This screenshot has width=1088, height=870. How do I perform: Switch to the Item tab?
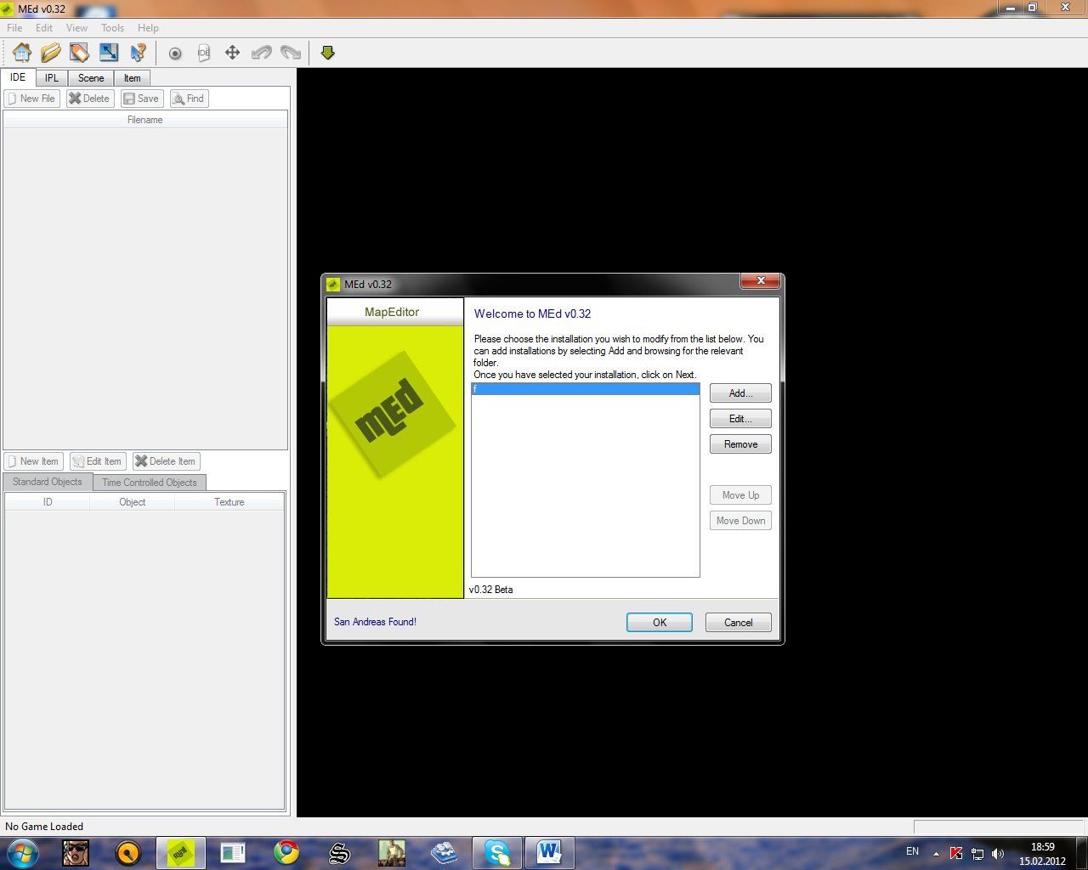tap(132, 78)
